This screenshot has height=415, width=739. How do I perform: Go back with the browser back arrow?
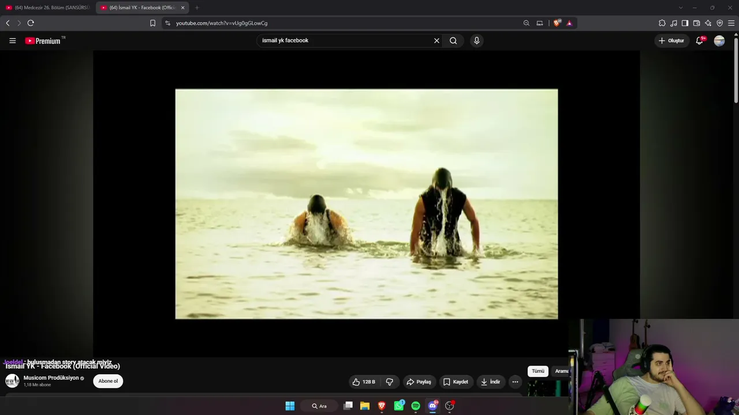coord(8,23)
